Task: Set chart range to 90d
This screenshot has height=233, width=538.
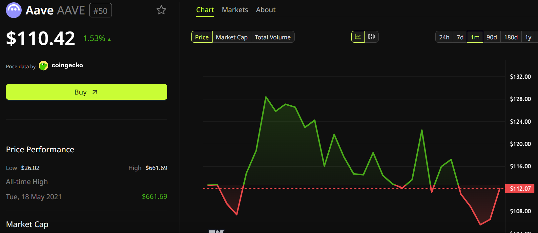Action: (491, 37)
